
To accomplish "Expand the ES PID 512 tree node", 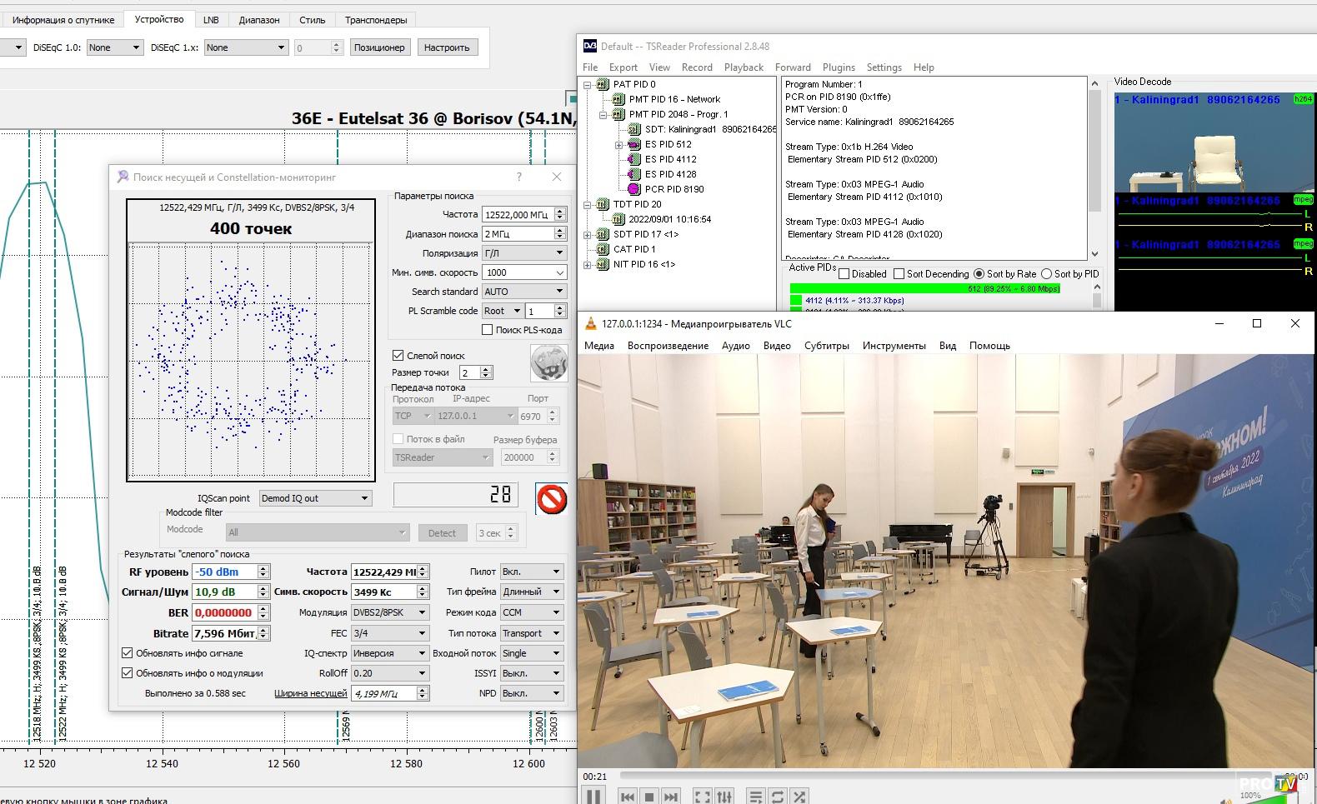I will coord(619,145).
